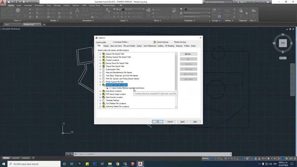Open the AutoCAD application menu logo
Screen dimensions: 297x167
[x=3, y=3]
